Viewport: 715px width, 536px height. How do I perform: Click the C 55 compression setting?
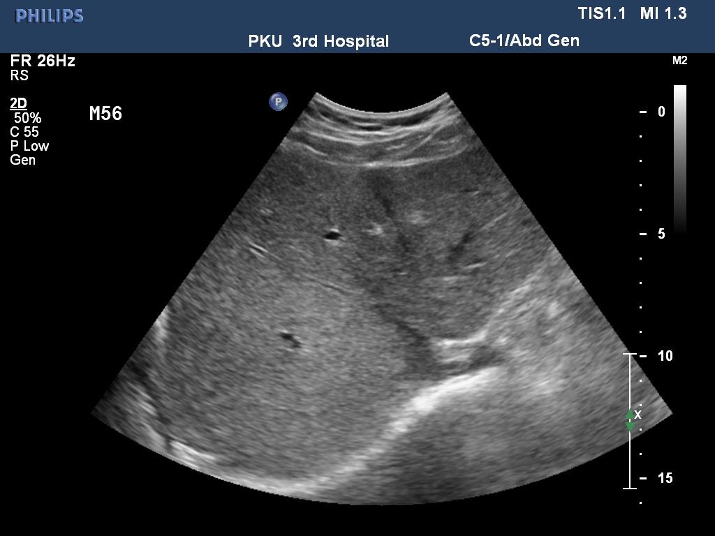24,132
